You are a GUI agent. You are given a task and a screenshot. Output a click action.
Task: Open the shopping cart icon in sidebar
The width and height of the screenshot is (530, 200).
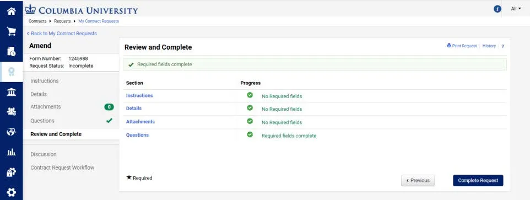[x=11, y=31]
